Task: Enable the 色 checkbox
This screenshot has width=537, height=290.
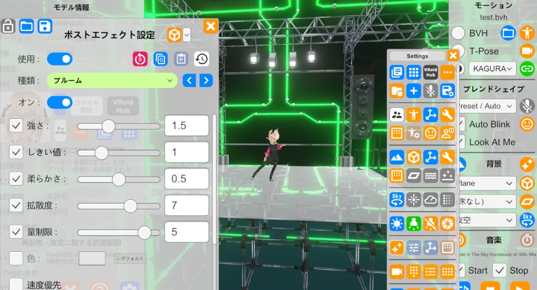Action: [16, 258]
